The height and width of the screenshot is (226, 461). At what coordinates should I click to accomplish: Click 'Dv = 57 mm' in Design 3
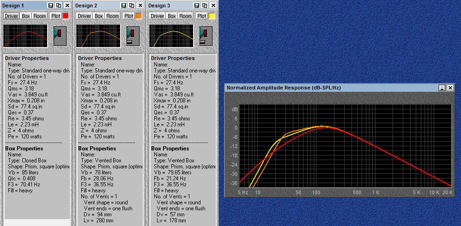click(x=171, y=214)
